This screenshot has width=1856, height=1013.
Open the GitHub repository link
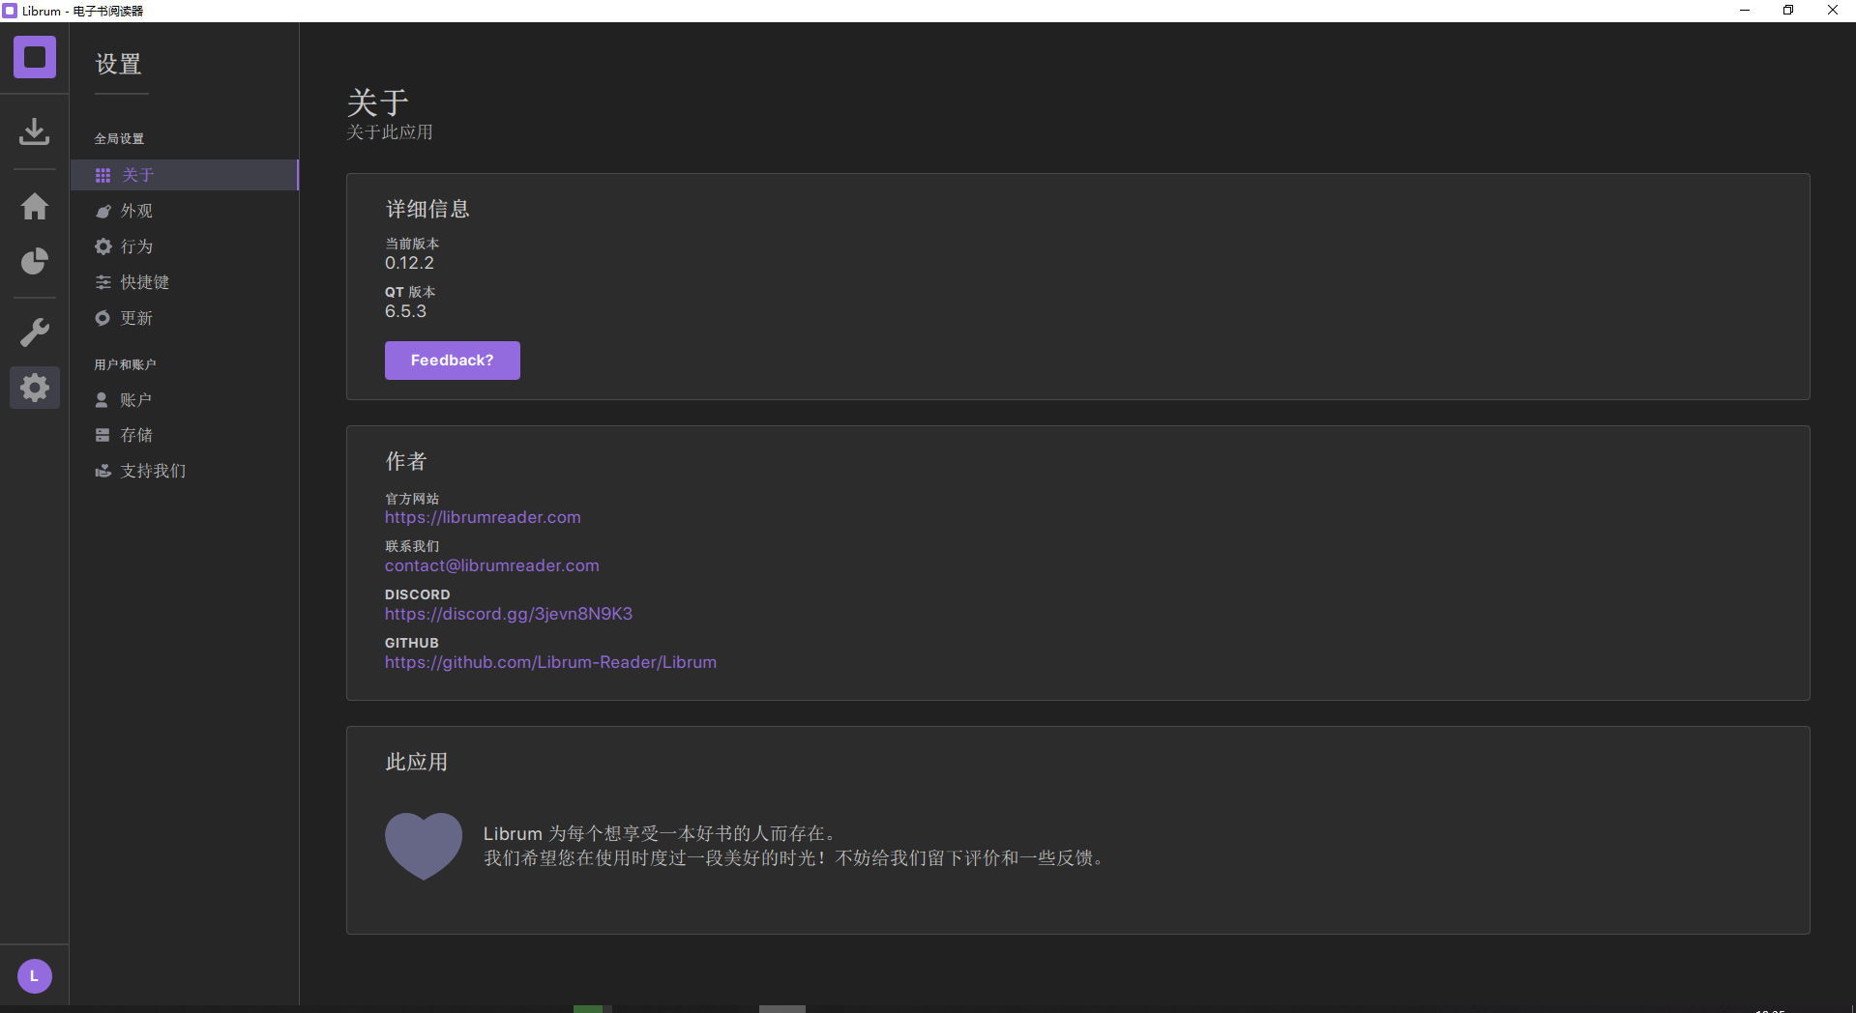click(549, 662)
